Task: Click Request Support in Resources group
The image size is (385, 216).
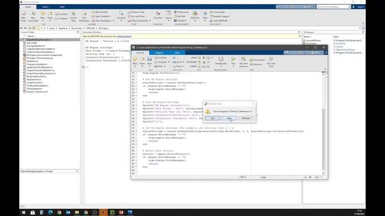Action: (219, 16)
